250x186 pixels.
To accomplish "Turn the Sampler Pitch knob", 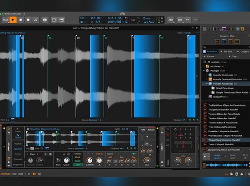I will point(58,161).
